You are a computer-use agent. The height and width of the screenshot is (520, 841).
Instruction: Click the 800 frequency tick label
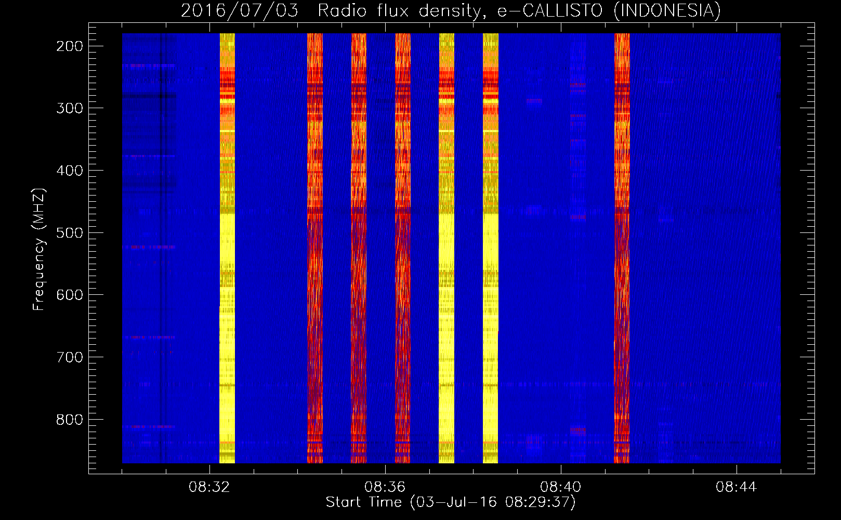pyautogui.click(x=70, y=419)
